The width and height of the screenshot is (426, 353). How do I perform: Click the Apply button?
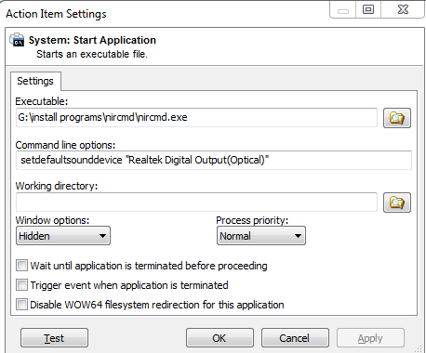pyautogui.click(x=370, y=338)
